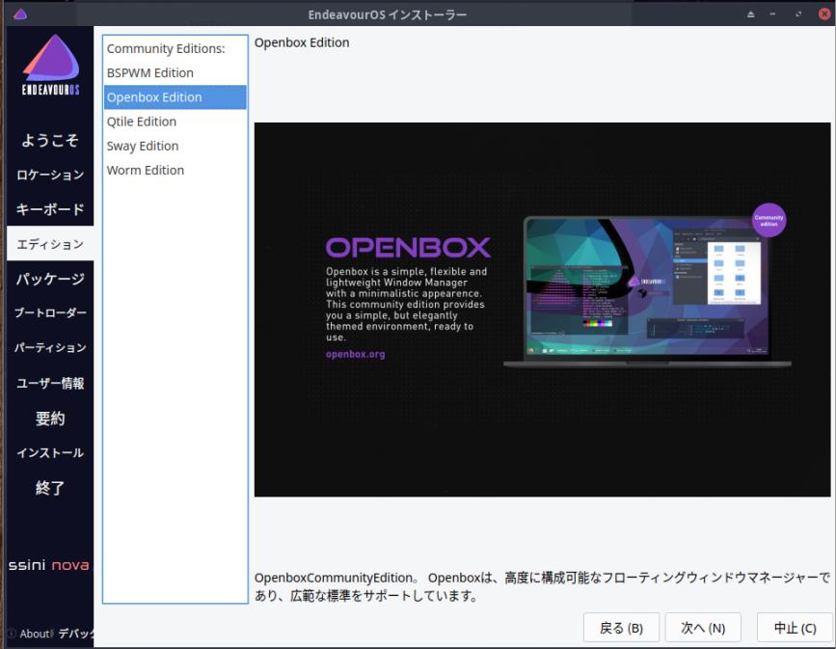Click the 次へ (N) next button

click(703, 628)
